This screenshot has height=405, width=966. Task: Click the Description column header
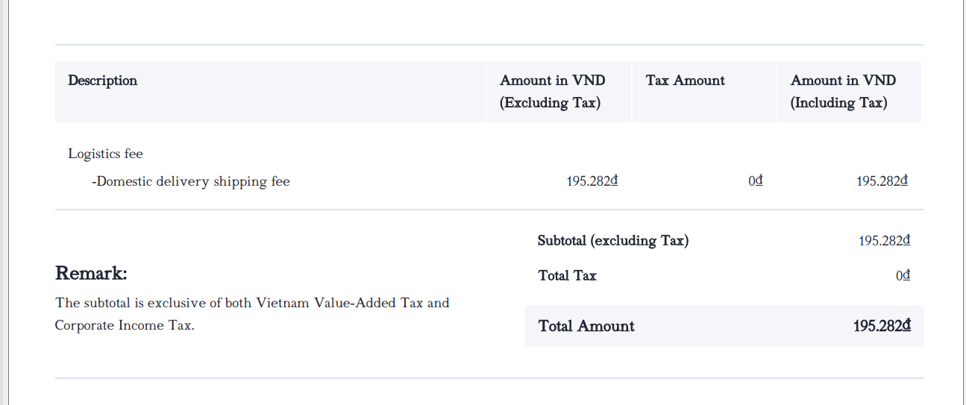[x=103, y=81]
